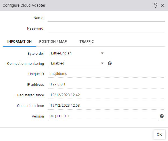Switch to the POSITION / MAP tab
This screenshot has height=141, width=168.
tap(53, 42)
